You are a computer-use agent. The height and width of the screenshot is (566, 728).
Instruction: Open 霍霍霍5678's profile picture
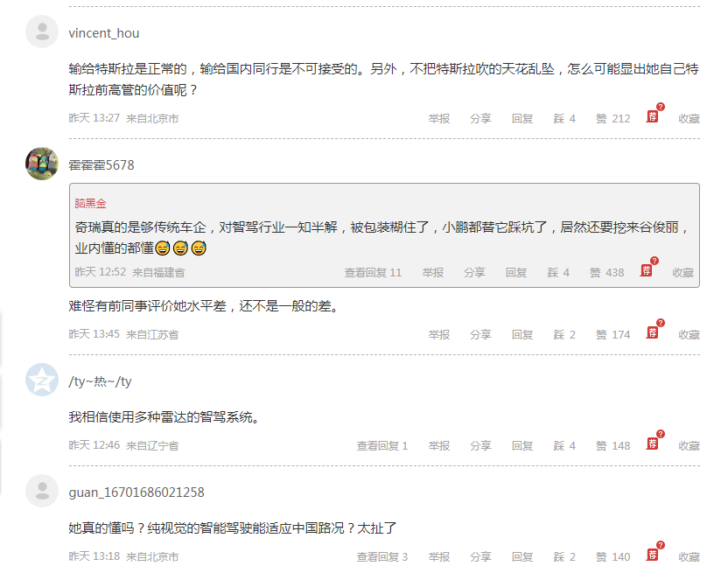point(42,164)
